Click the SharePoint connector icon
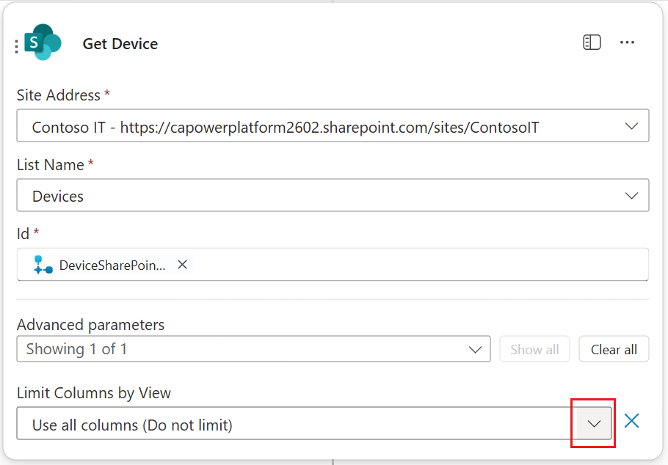This screenshot has height=465, width=668. (43, 42)
